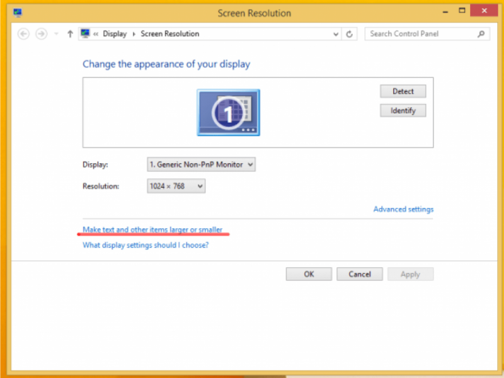Select monitor 1 thumbnail
The height and width of the screenshot is (378, 504).
coord(228,113)
